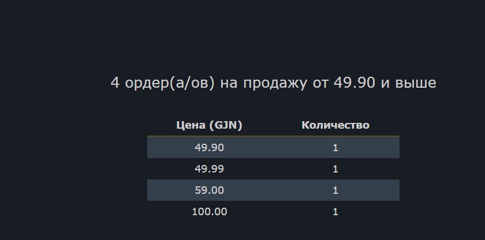Click the quantity in the 59.00 row
The image size is (485, 240).
[x=335, y=190]
